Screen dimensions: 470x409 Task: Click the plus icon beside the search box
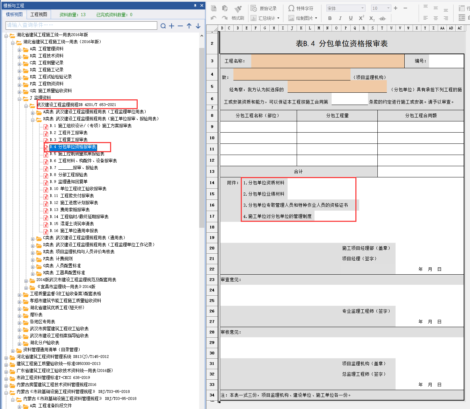(172, 26)
